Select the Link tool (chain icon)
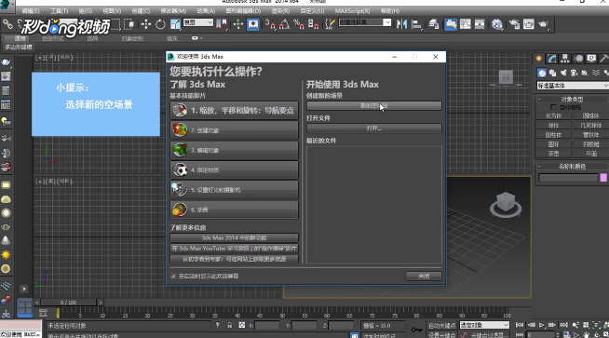 click(x=7, y=24)
